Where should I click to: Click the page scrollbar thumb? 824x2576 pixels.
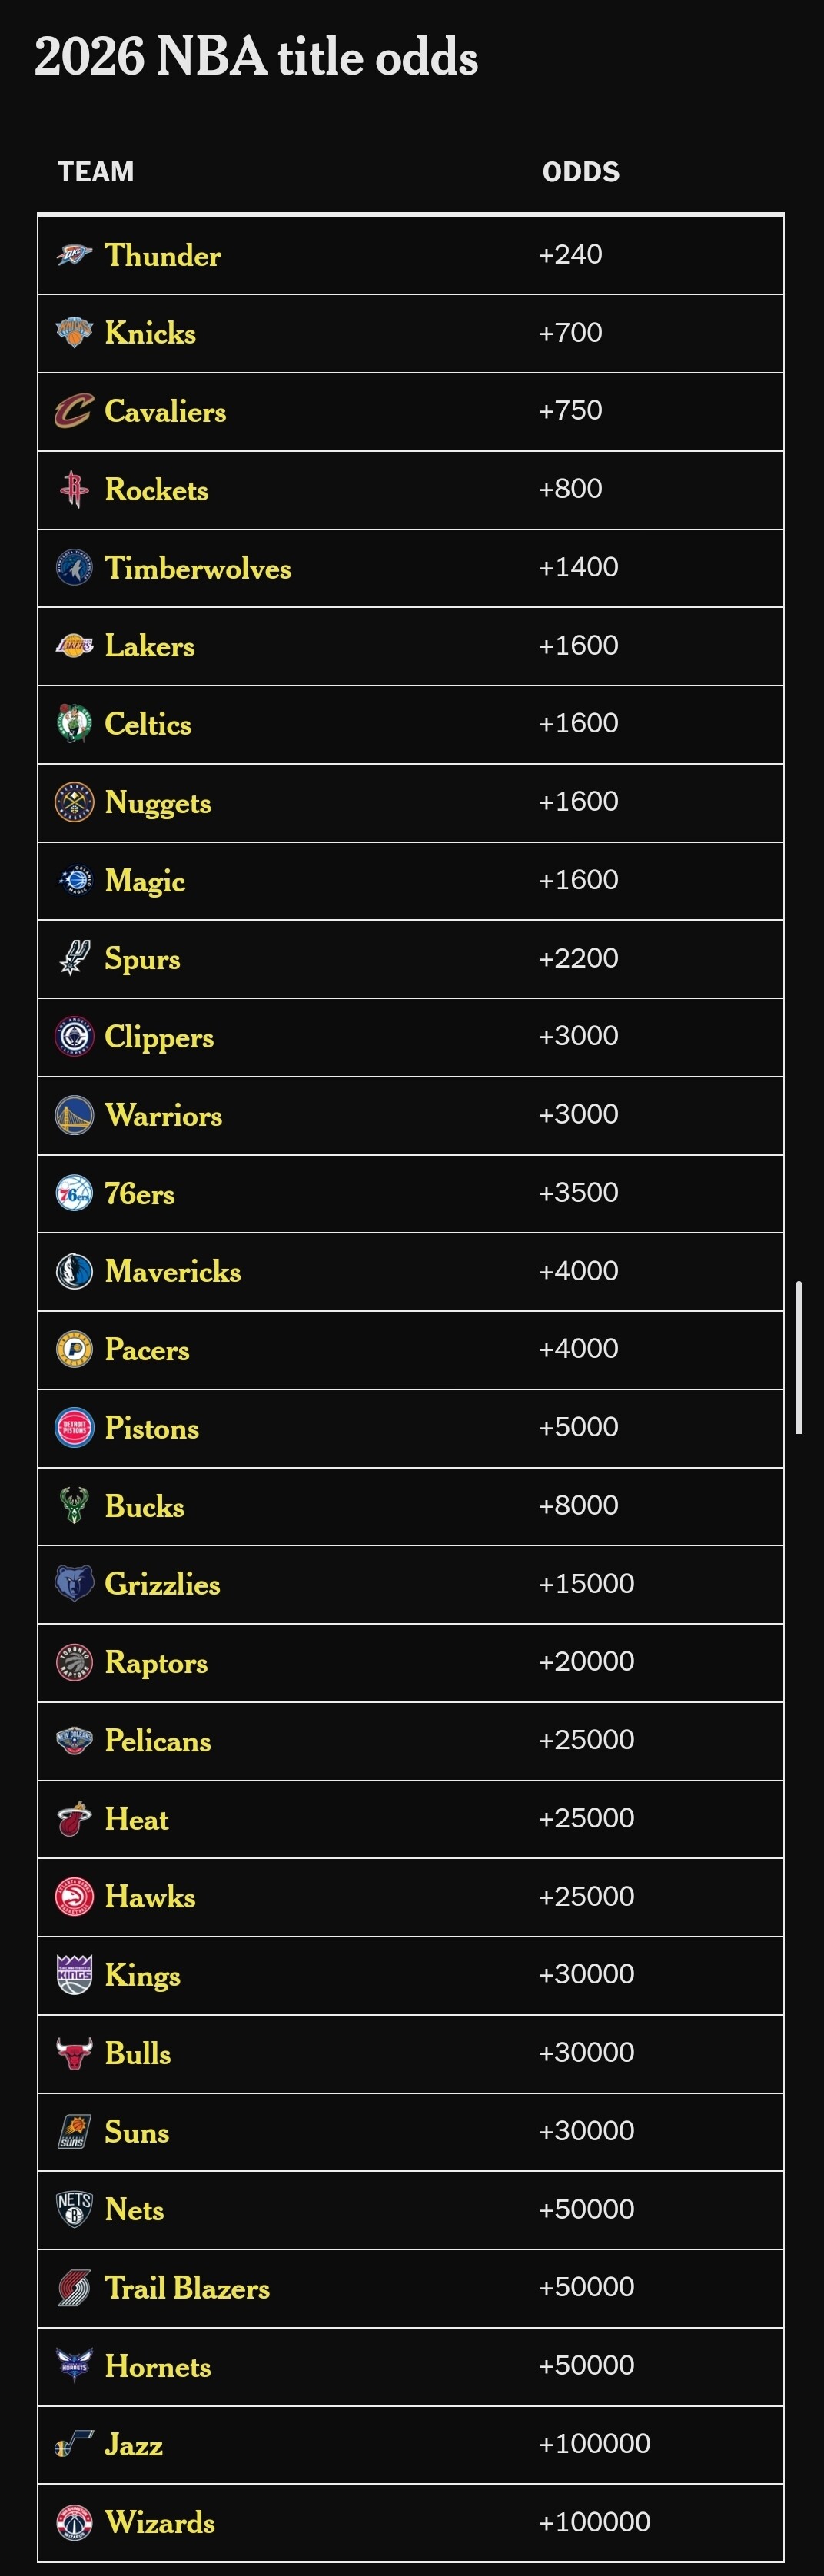(799, 1357)
